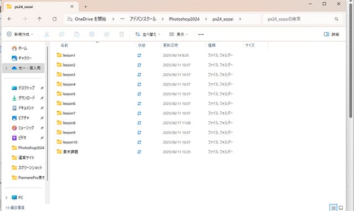This screenshot has height=211, width=354.
Task: Close the ps24_sozai tab
Action: click(72, 7)
